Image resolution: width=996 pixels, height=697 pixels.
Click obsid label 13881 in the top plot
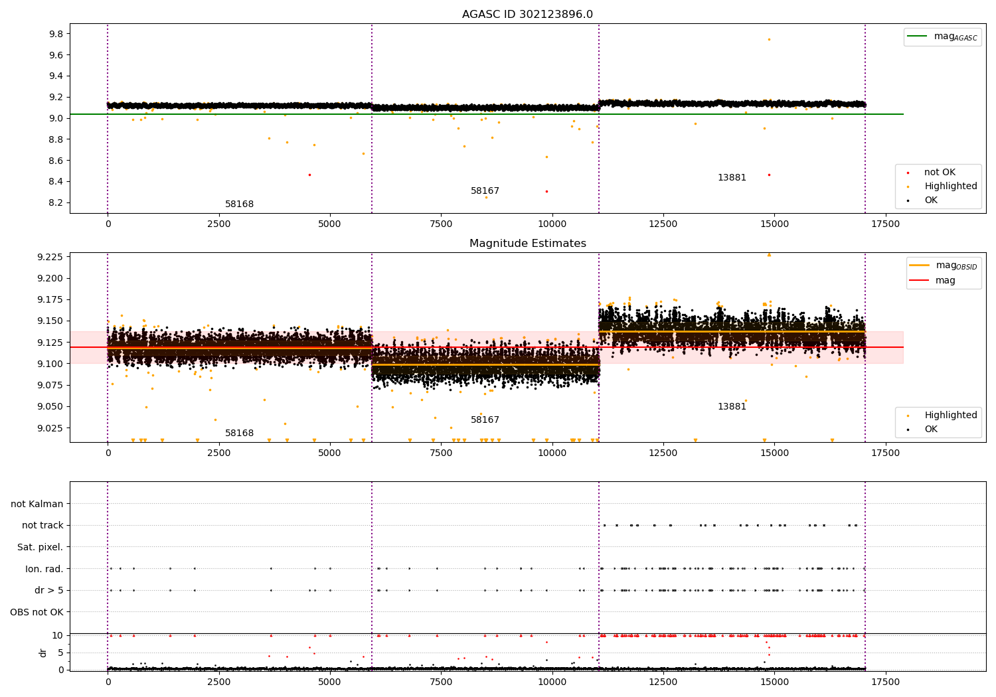tap(732, 178)
